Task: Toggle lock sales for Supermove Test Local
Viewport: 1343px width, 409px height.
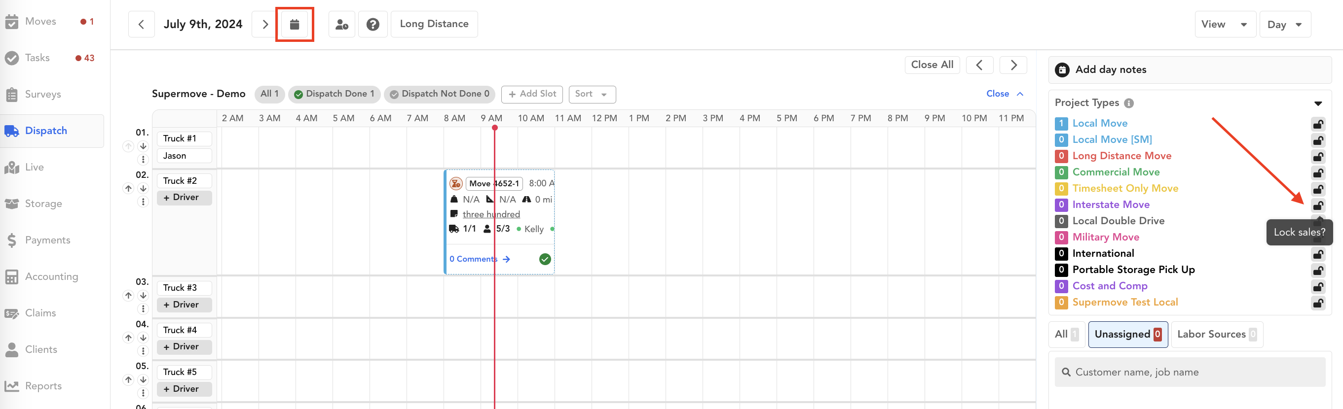Action: point(1318,303)
